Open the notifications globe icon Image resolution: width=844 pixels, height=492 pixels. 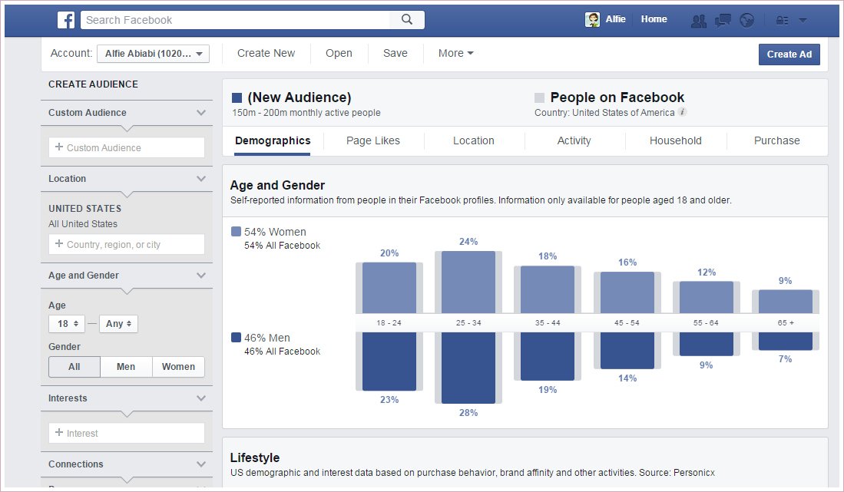click(x=746, y=21)
